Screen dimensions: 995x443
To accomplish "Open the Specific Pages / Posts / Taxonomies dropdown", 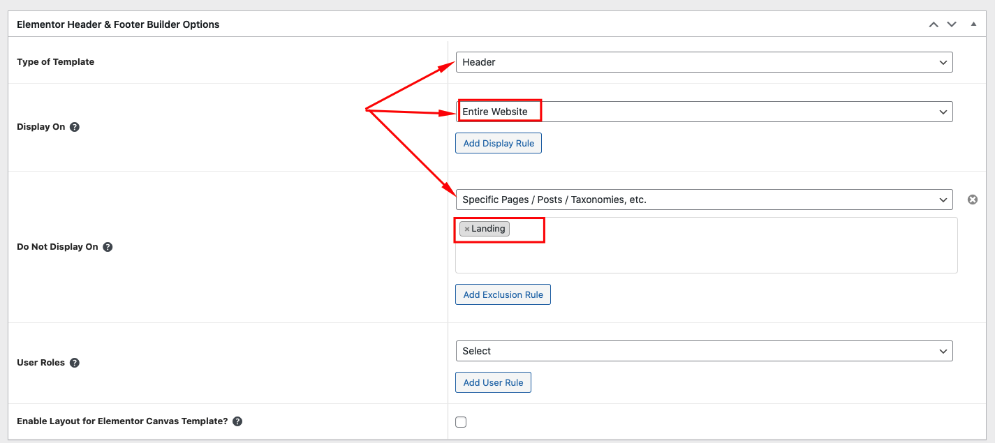I will coord(704,200).
